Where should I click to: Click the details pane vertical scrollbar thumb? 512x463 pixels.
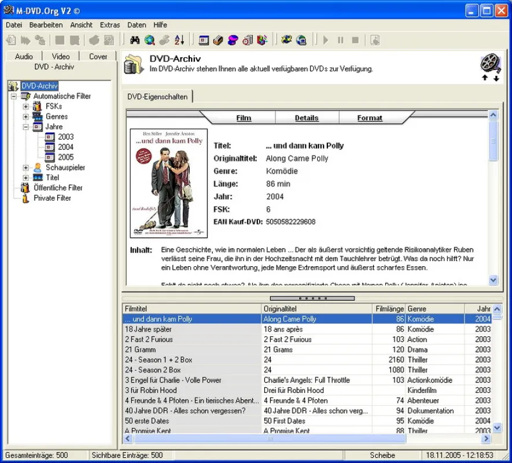pyautogui.click(x=493, y=141)
